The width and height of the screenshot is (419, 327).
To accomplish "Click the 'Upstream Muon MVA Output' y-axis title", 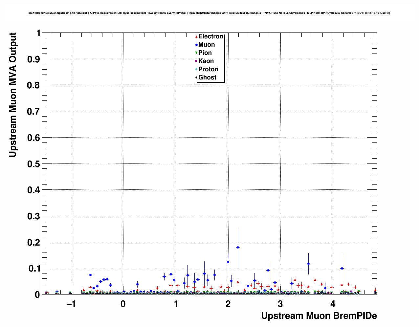I will (12, 95).
